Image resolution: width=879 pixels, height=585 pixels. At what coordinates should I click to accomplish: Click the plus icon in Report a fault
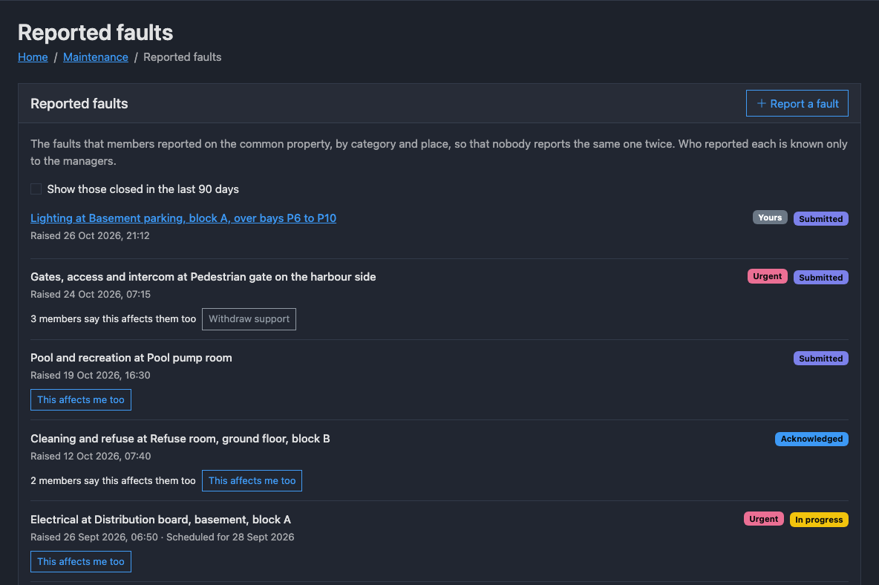tap(761, 103)
